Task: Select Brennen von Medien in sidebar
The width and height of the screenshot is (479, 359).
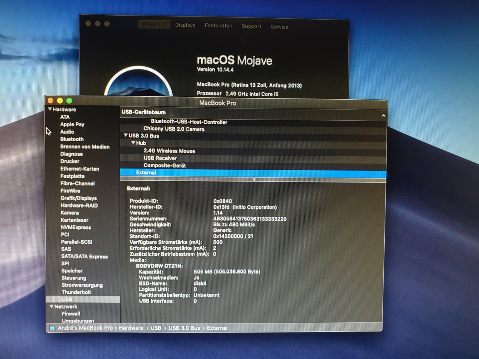Action: 85,147
